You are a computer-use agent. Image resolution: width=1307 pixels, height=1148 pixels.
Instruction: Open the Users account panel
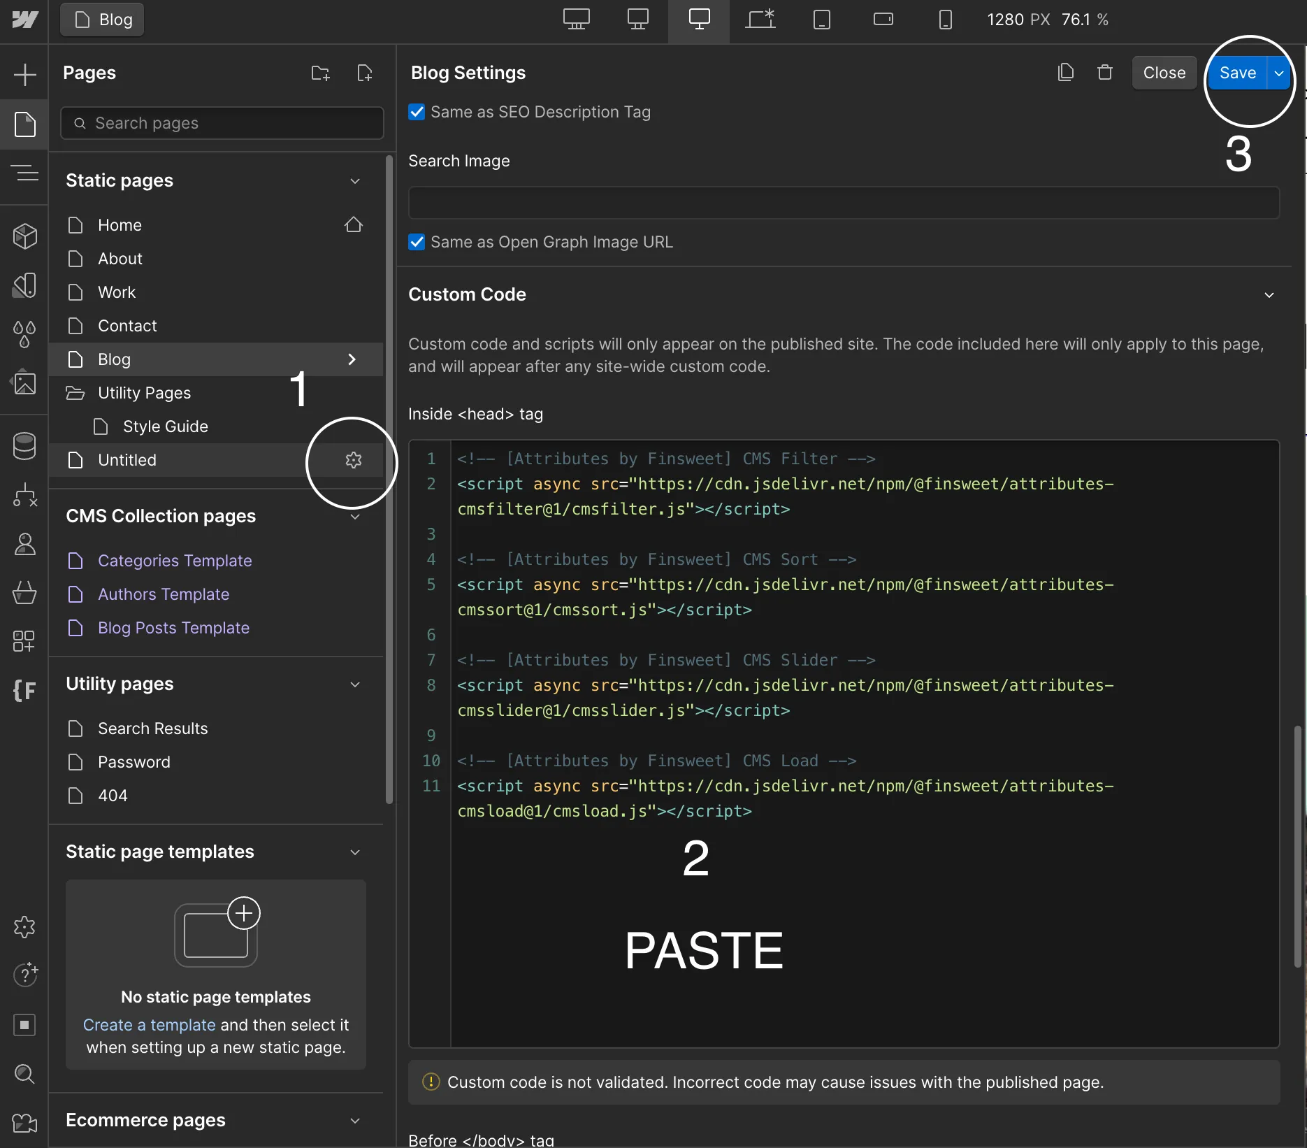coord(24,544)
